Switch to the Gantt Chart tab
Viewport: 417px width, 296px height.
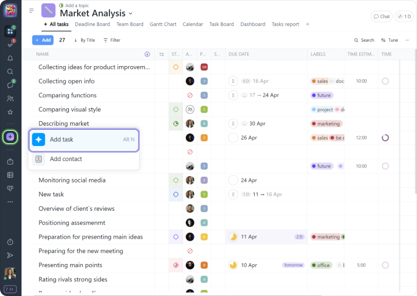(x=163, y=24)
